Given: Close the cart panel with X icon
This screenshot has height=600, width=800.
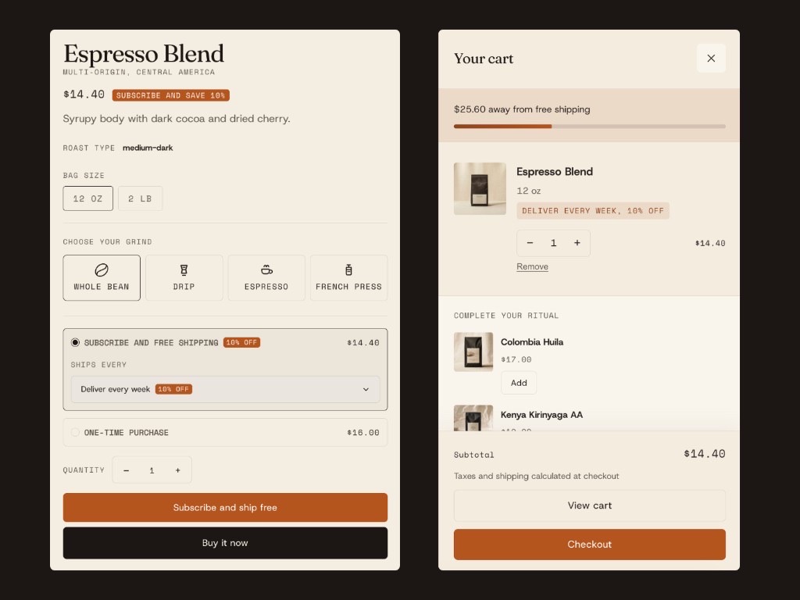Looking at the screenshot, I should 711,58.
